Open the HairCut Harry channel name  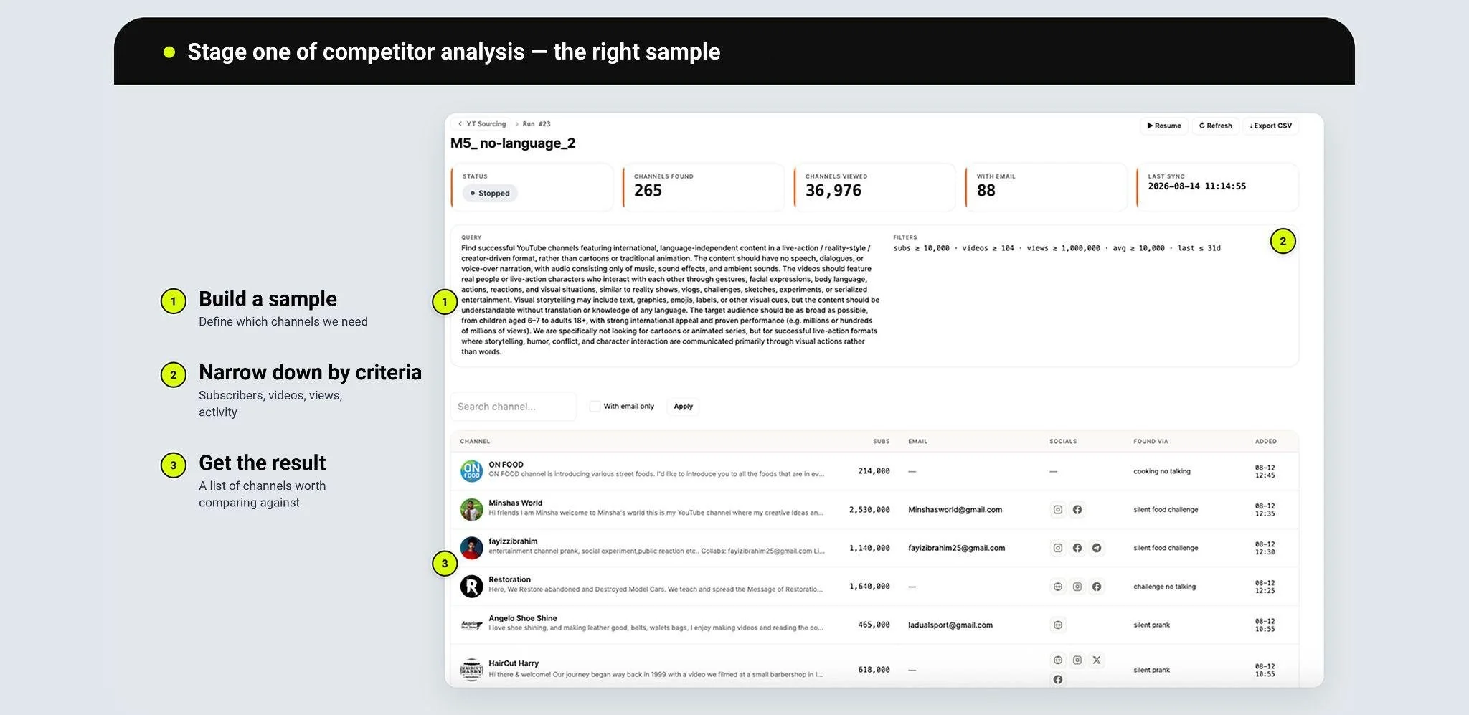(513, 663)
